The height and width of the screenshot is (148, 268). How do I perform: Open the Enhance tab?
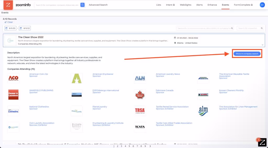pyautogui.click(x=212, y=5)
